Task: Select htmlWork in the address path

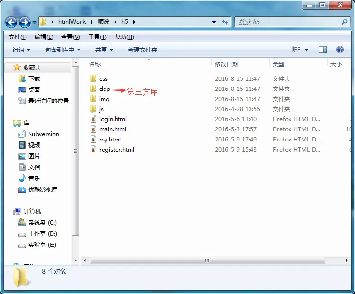Action: tap(72, 22)
